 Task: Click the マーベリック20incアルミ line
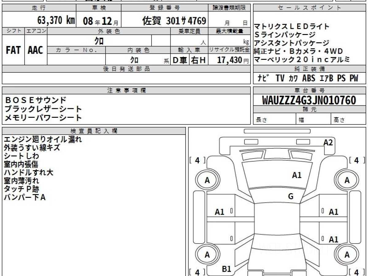[x=302, y=59]
